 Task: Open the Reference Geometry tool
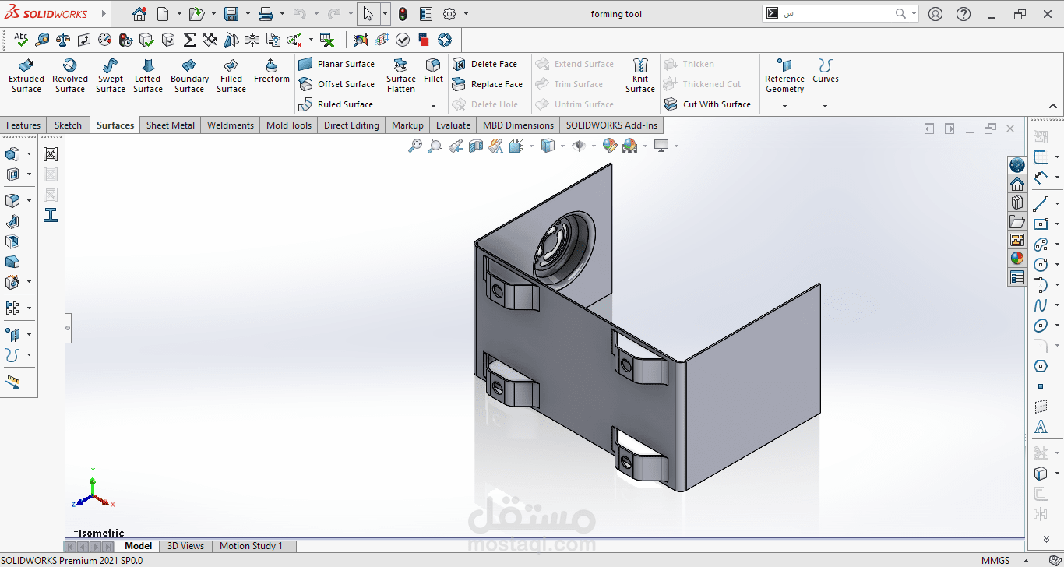coord(784,76)
